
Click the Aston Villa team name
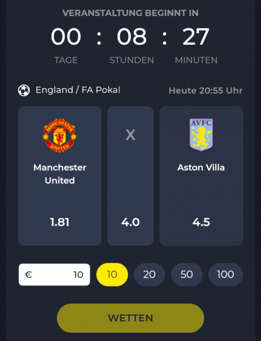pyautogui.click(x=201, y=167)
